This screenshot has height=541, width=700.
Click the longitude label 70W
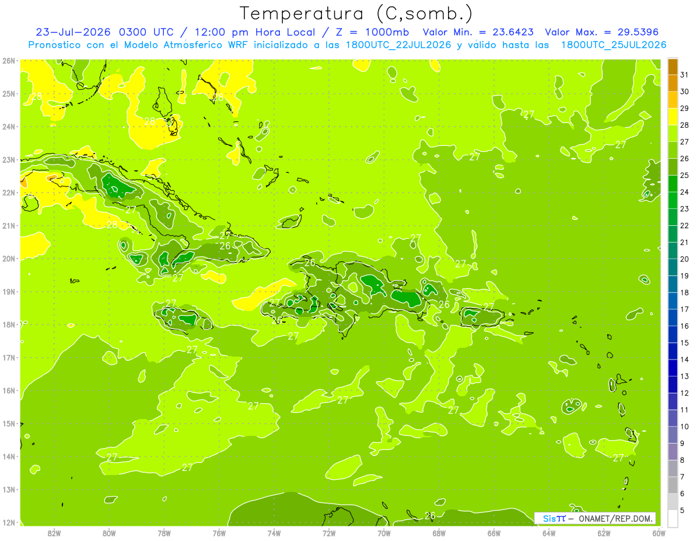point(384,532)
